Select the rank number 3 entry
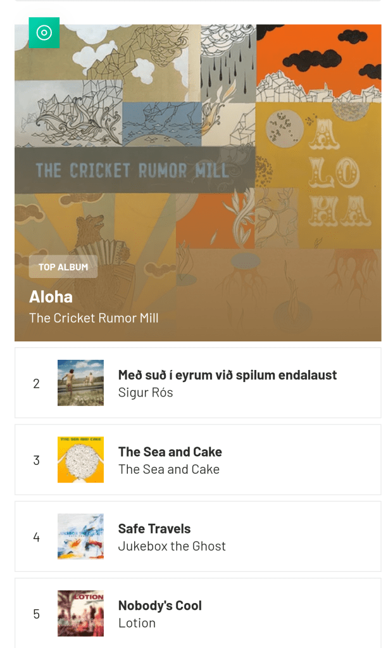Screen dimensions: 388x648 [36, 461]
